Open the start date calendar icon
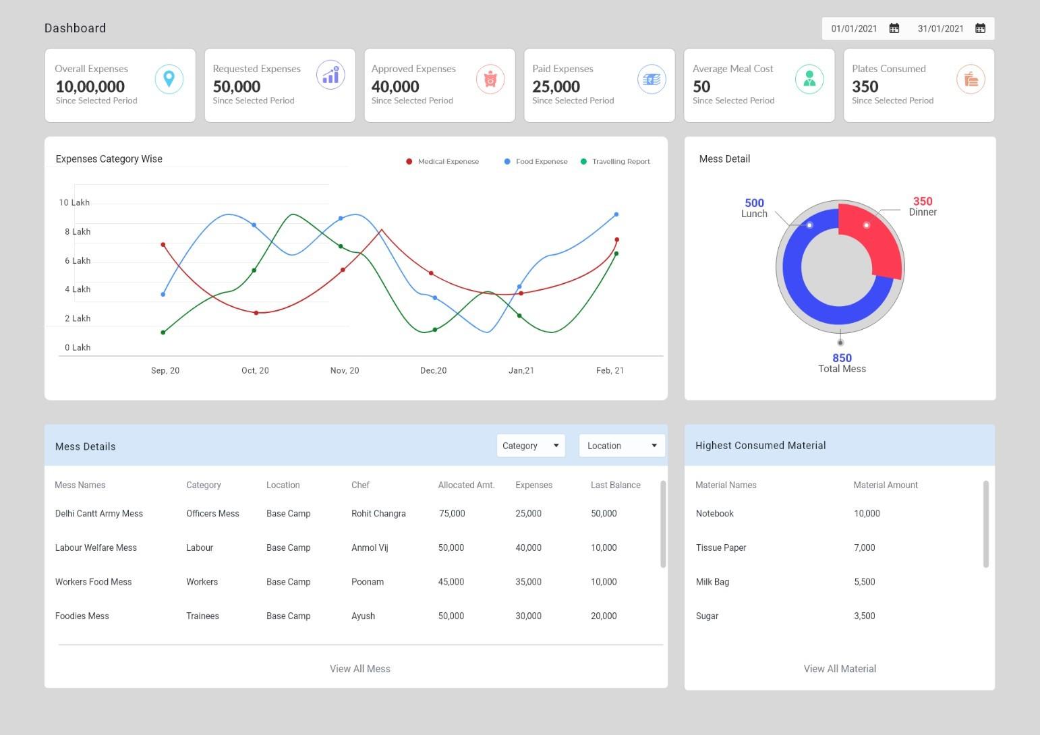 (894, 28)
